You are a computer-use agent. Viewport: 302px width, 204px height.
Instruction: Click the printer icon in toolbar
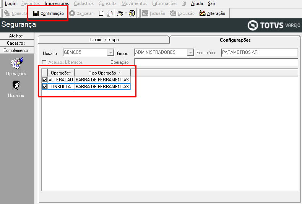(x=120, y=13)
